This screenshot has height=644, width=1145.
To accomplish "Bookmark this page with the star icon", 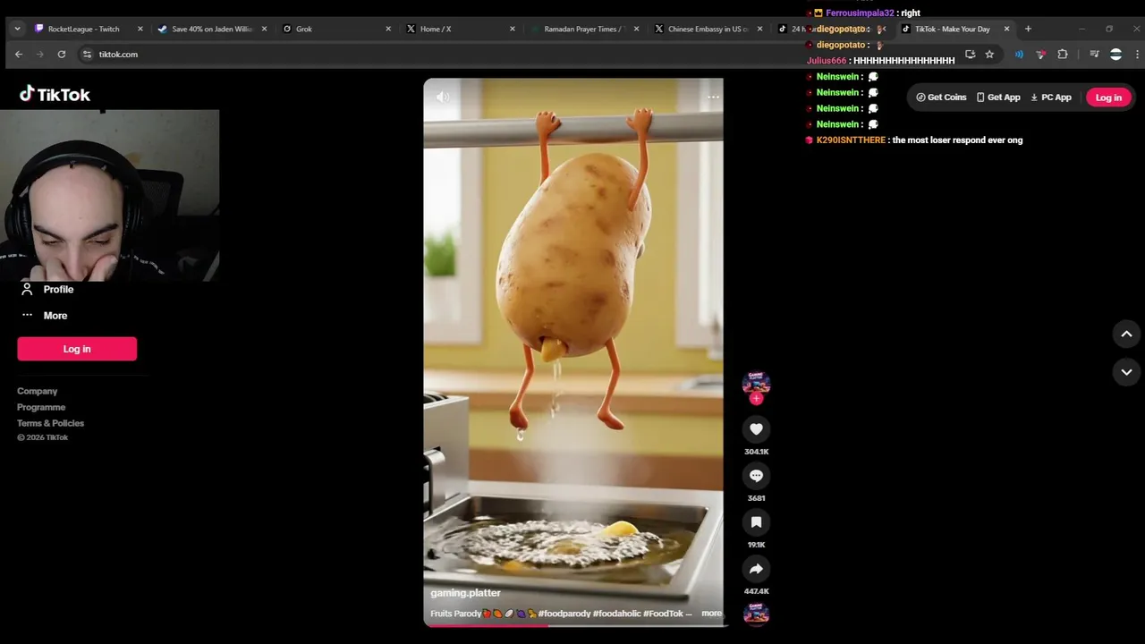I will click(989, 55).
